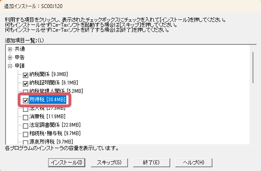The image size is (261, 171).
Task: Select the 共通 tree item label
Action: pos(20,49)
